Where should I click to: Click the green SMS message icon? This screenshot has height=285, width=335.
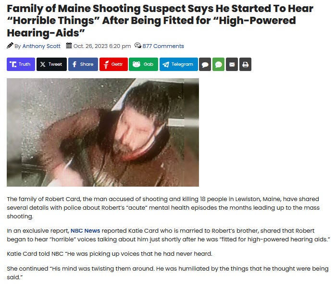[218, 64]
